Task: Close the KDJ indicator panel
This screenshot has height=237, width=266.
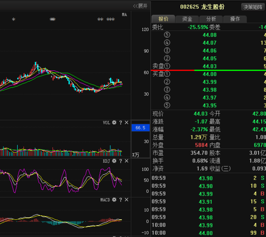Action: 126,161
